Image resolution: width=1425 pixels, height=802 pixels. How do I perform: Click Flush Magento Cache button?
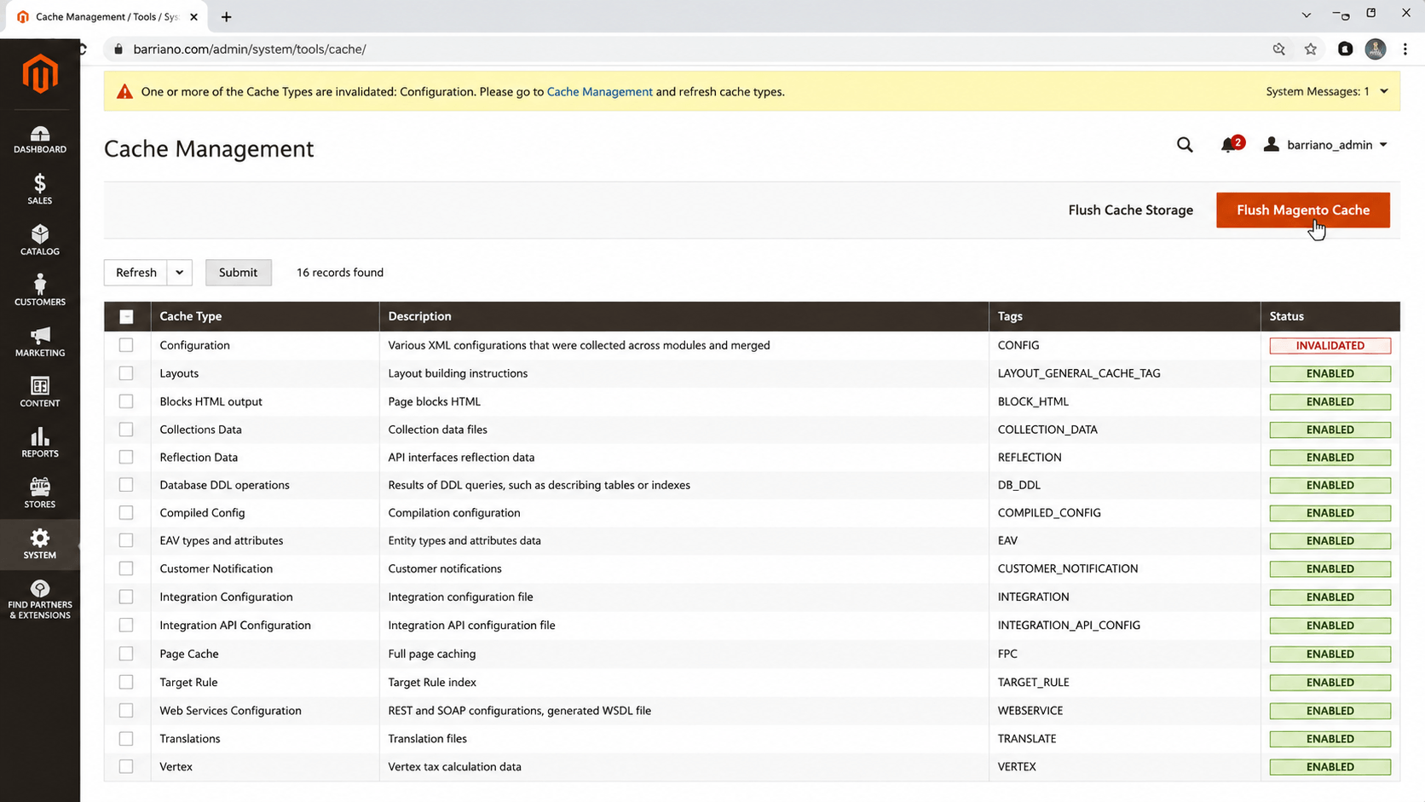(x=1303, y=211)
